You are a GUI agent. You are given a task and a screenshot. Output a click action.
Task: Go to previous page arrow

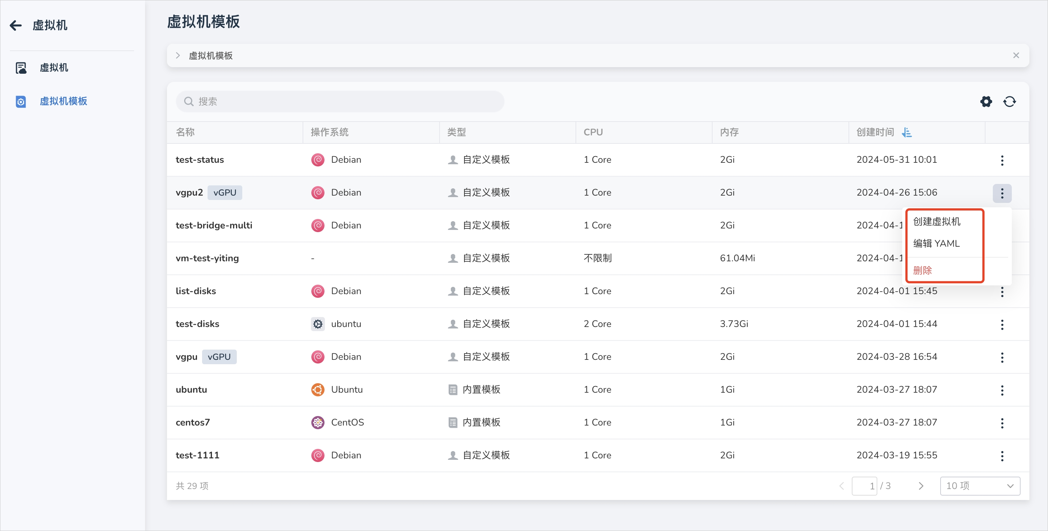841,486
